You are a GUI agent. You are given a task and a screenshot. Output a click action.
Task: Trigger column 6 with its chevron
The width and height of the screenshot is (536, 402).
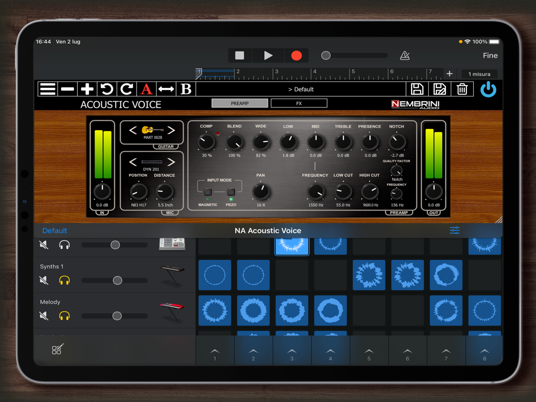[407, 351]
